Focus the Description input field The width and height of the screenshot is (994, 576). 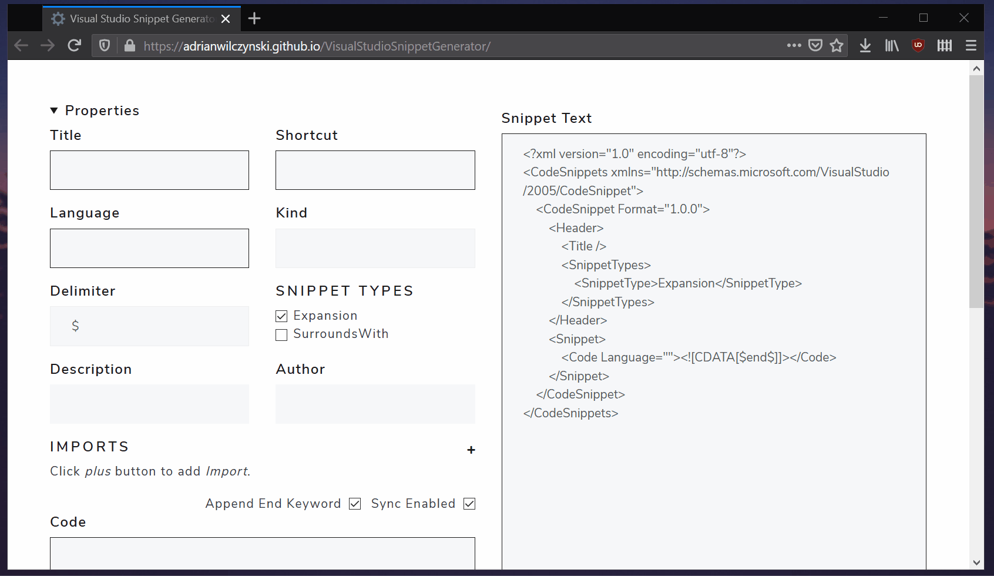tap(149, 404)
